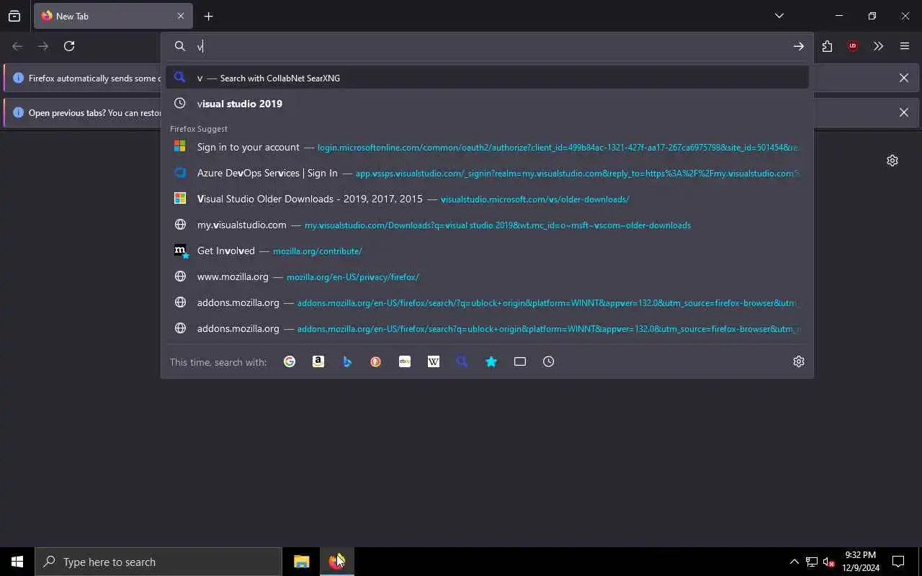Search this time with Wikipedia
Screen dimensions: 922x576
(434, 361)
